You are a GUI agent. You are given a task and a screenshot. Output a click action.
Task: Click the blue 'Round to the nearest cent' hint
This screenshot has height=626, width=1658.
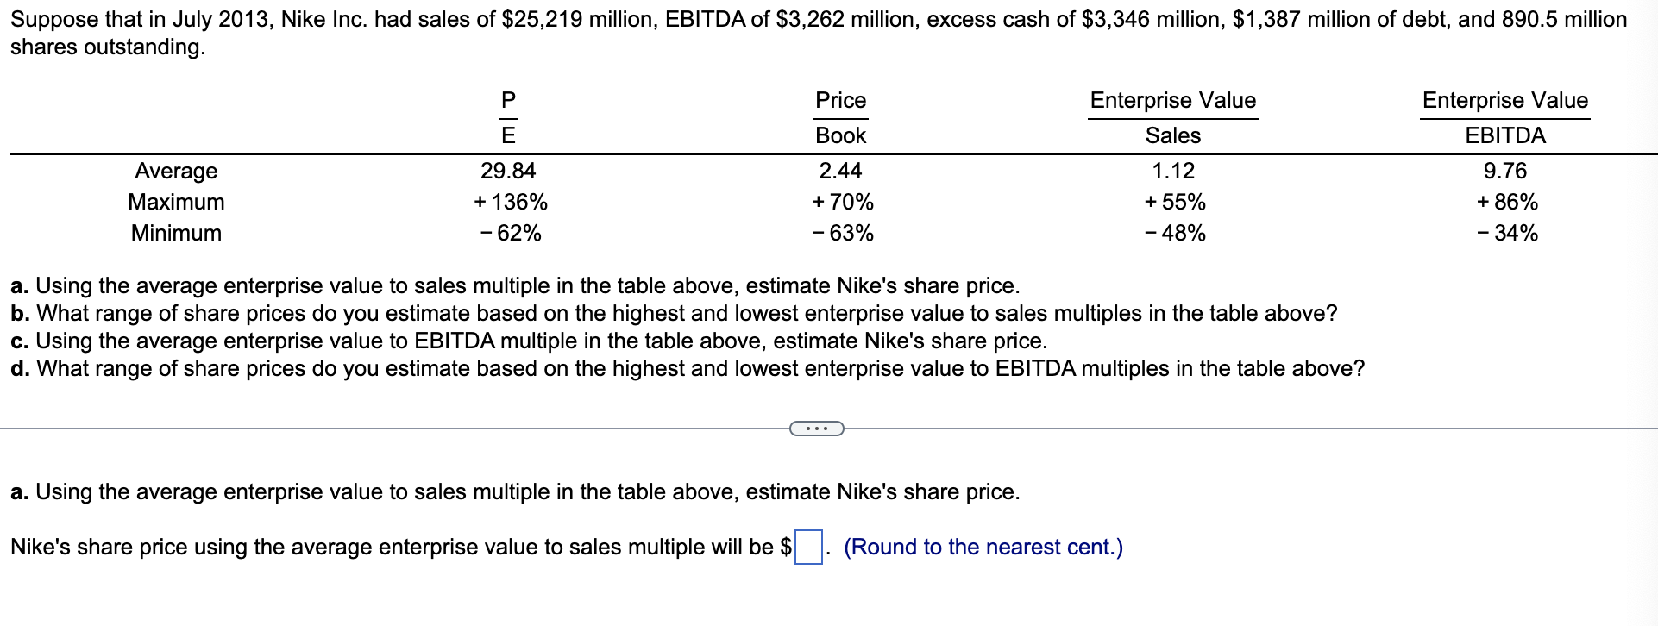coord(983,547)
